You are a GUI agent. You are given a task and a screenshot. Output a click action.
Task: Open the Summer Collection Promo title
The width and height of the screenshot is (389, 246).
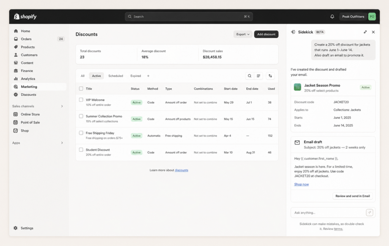click(x=104, y=116)
